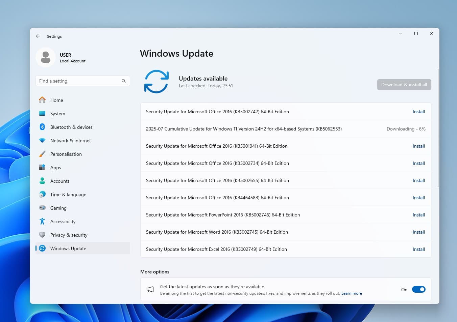Go to Bluetooth & devices
Image resolution: width=457 pixels, height=322 pixels.
83,127
